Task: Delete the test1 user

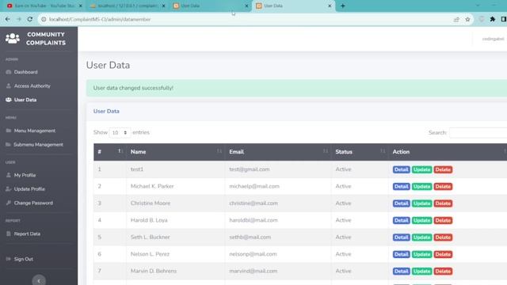Action: click(x=443, y=169)
